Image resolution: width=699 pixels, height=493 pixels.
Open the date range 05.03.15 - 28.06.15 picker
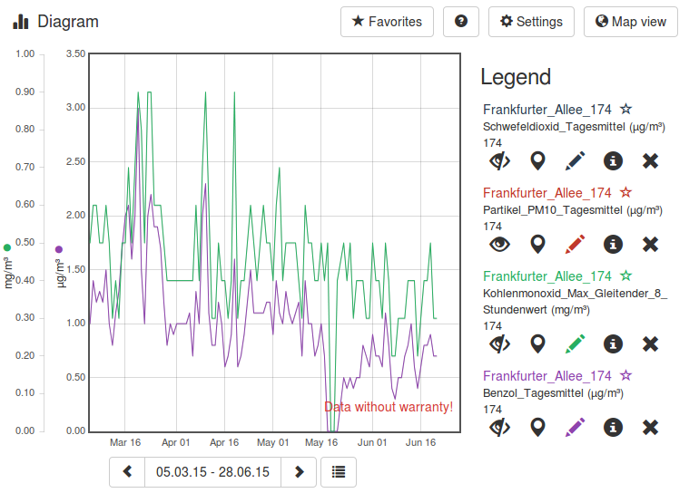212,472
